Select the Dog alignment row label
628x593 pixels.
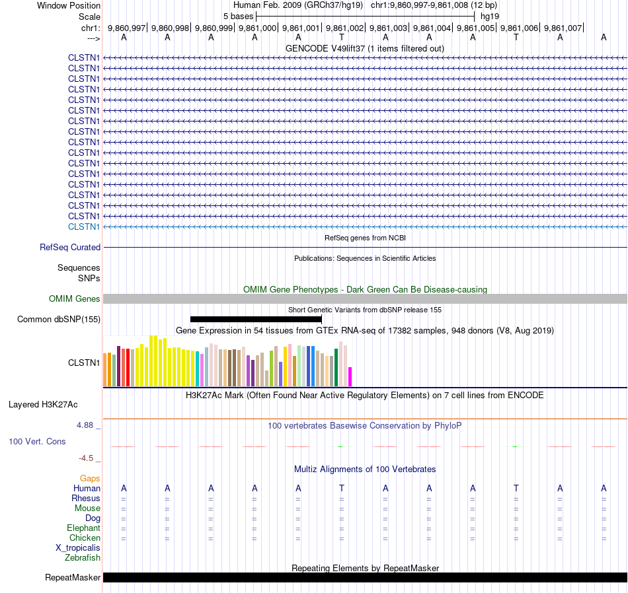coord(93,518)
